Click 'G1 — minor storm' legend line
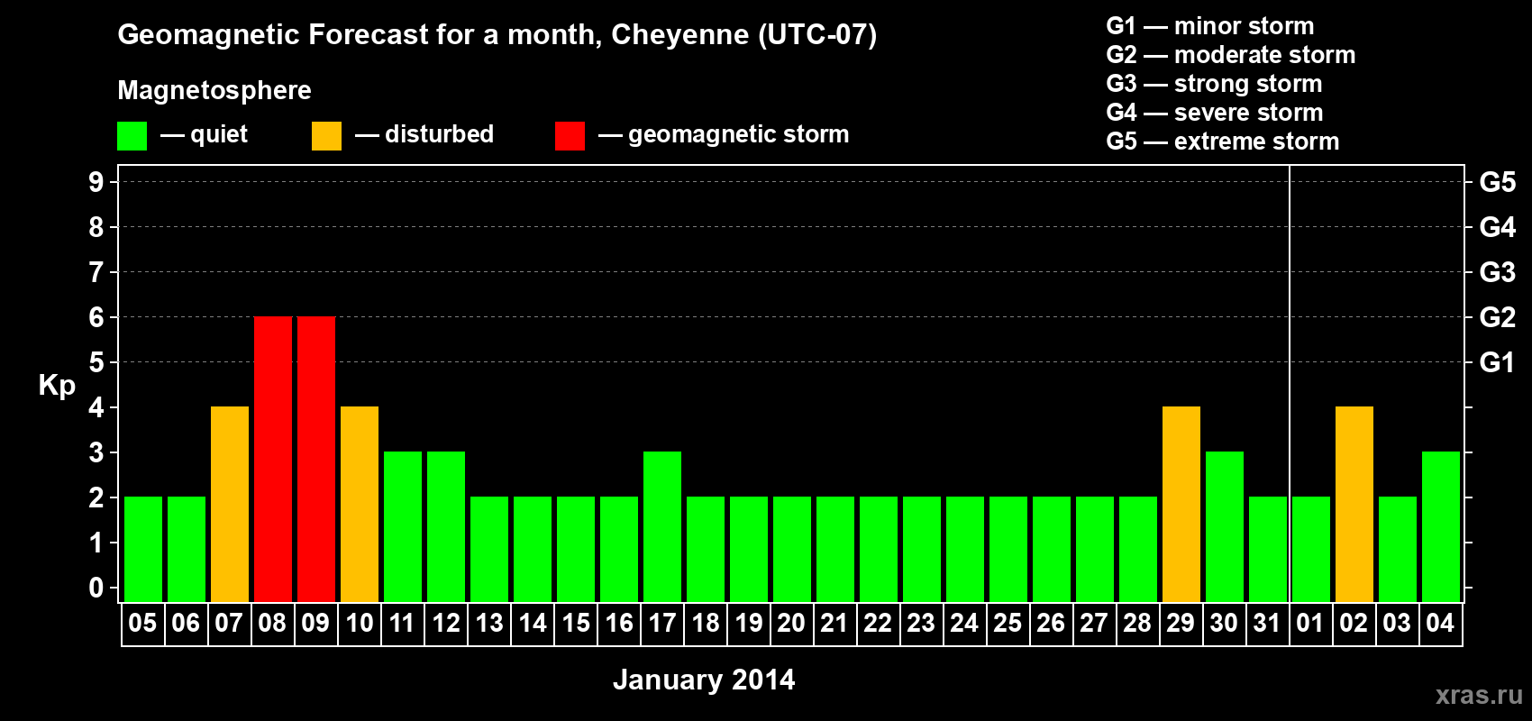The image size is (1532, 721). point(1210,26)
